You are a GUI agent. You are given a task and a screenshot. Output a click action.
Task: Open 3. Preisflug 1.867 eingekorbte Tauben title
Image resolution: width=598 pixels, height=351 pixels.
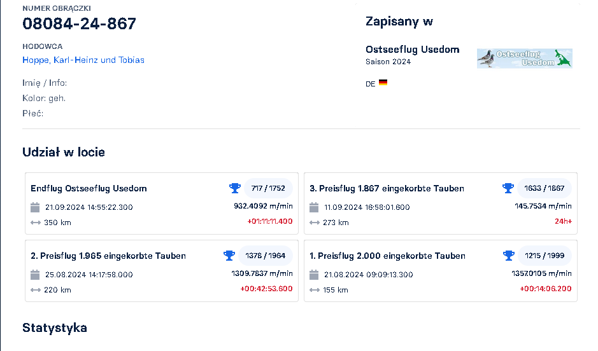pyautogui.click(x=387, y=189)
